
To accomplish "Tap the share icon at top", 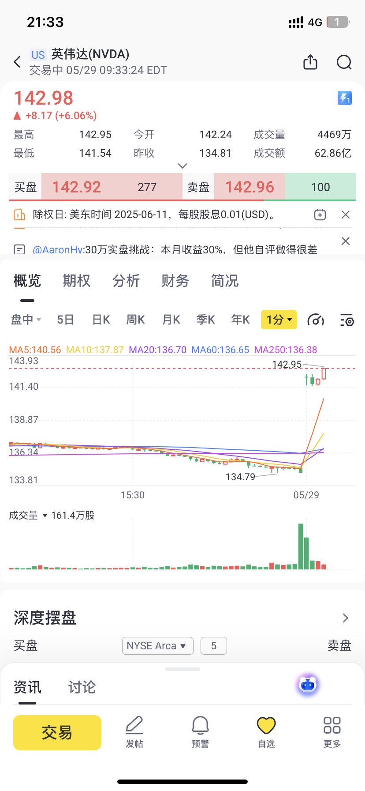I will coord(310,62).
